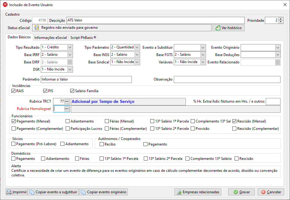Expand the Base IRRF dropdown
This screenshot has height=200, width=290.
click(x=70, y=55)
